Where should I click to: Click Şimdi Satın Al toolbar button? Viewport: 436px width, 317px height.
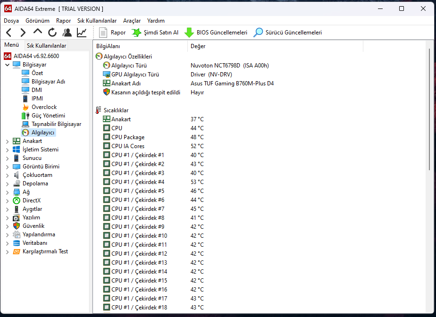tap(155, 33)
